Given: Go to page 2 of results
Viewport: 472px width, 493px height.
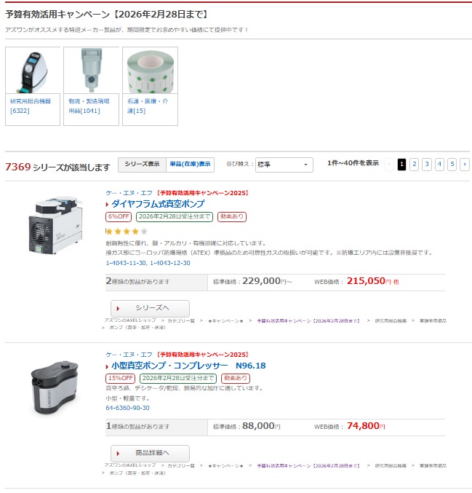Looking at the screenshot, I should click(414, 165).
